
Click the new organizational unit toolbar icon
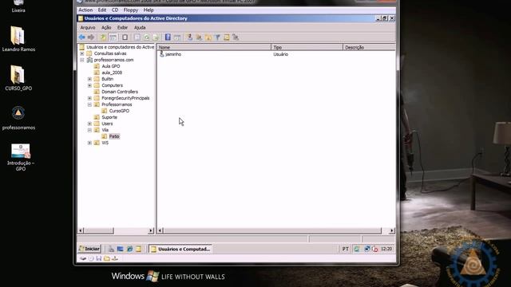[208, 37]
